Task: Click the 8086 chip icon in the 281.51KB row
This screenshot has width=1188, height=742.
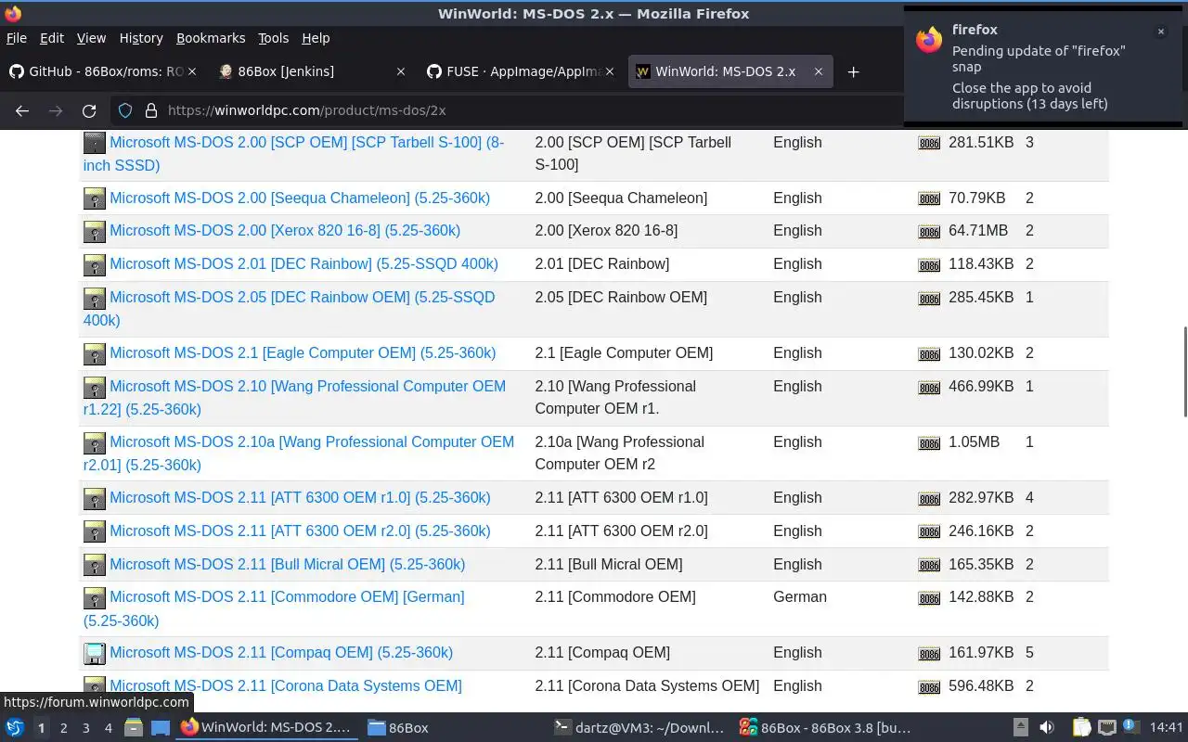Action: pos(929,144)
